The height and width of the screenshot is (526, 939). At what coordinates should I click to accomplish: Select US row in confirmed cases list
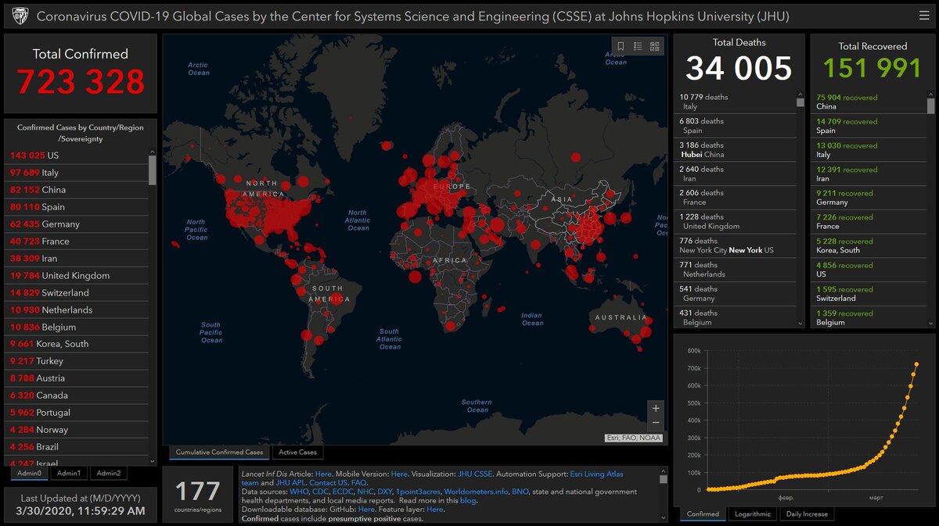pyautogui.click(x=76, y=156)
